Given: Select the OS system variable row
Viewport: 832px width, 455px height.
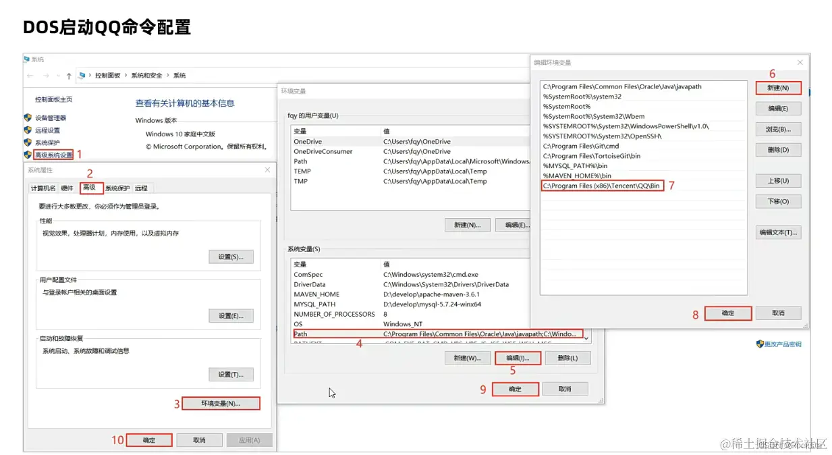Looking at the screenshot, I should tap(437, 324).
